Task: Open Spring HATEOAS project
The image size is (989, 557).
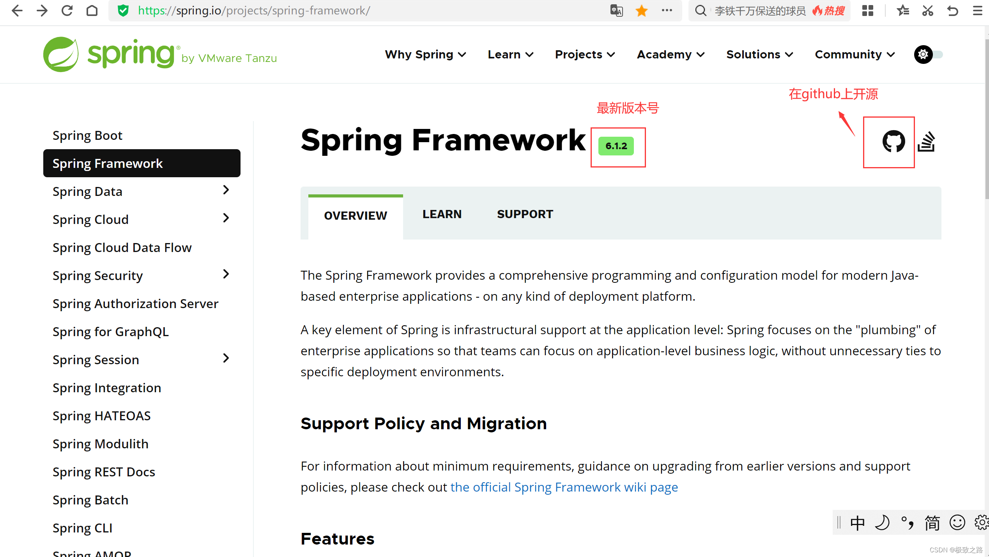Action: point(101,416)
